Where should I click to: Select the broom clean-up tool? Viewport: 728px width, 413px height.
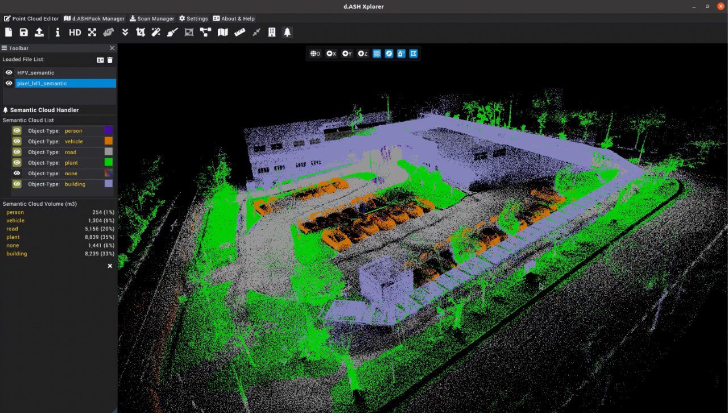(172, 32)
